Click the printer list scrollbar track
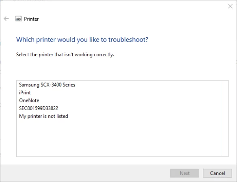The width and height of the screenshot is (237, 182). [224, 119]
